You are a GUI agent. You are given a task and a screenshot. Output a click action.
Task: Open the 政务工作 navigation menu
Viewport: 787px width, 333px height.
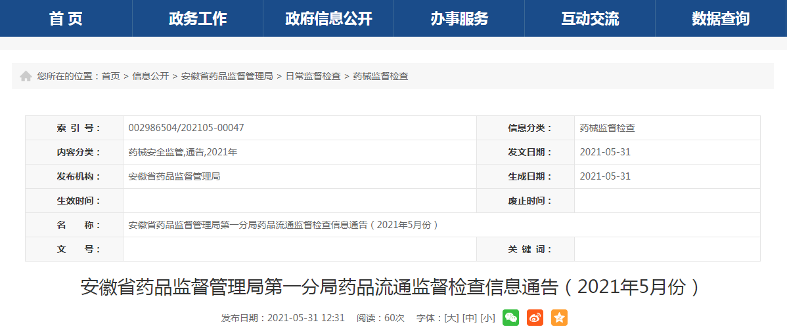coord(198,18)
